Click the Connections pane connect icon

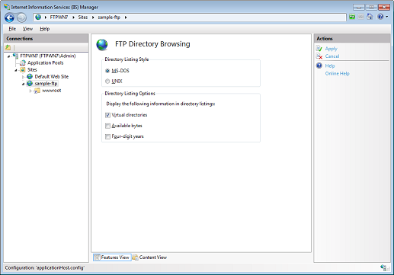8,47
